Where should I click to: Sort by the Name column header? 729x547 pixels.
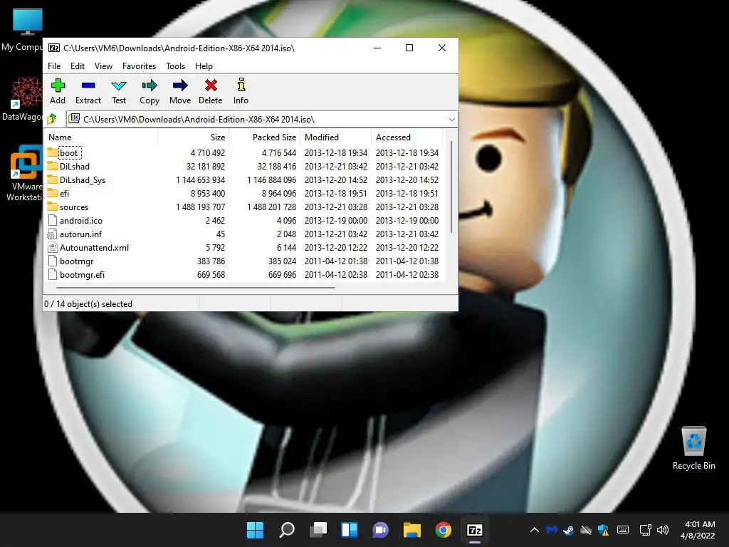click(101, 137)
